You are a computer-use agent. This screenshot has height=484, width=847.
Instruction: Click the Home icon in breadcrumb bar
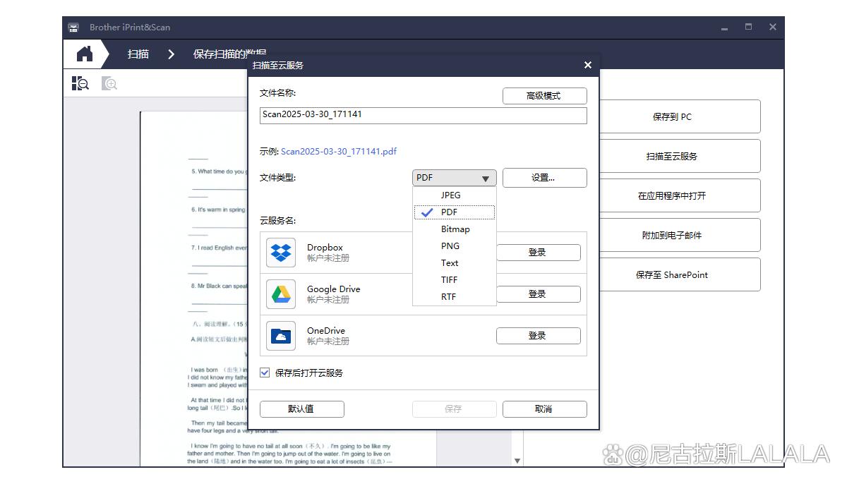pyautogui.click(x=85, y=54)
